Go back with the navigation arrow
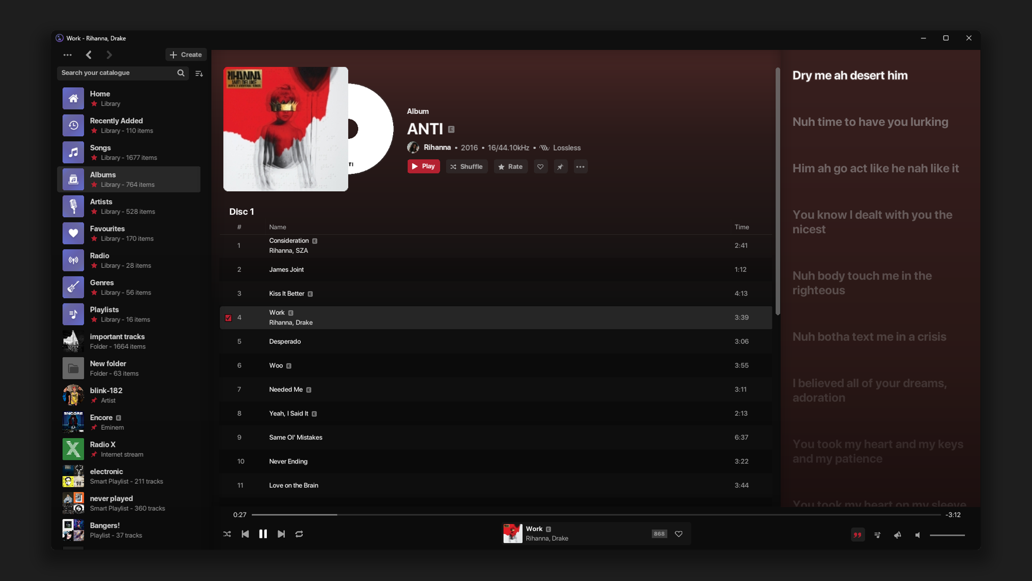Screen dimensions: 1032x581 coord(89,55)
